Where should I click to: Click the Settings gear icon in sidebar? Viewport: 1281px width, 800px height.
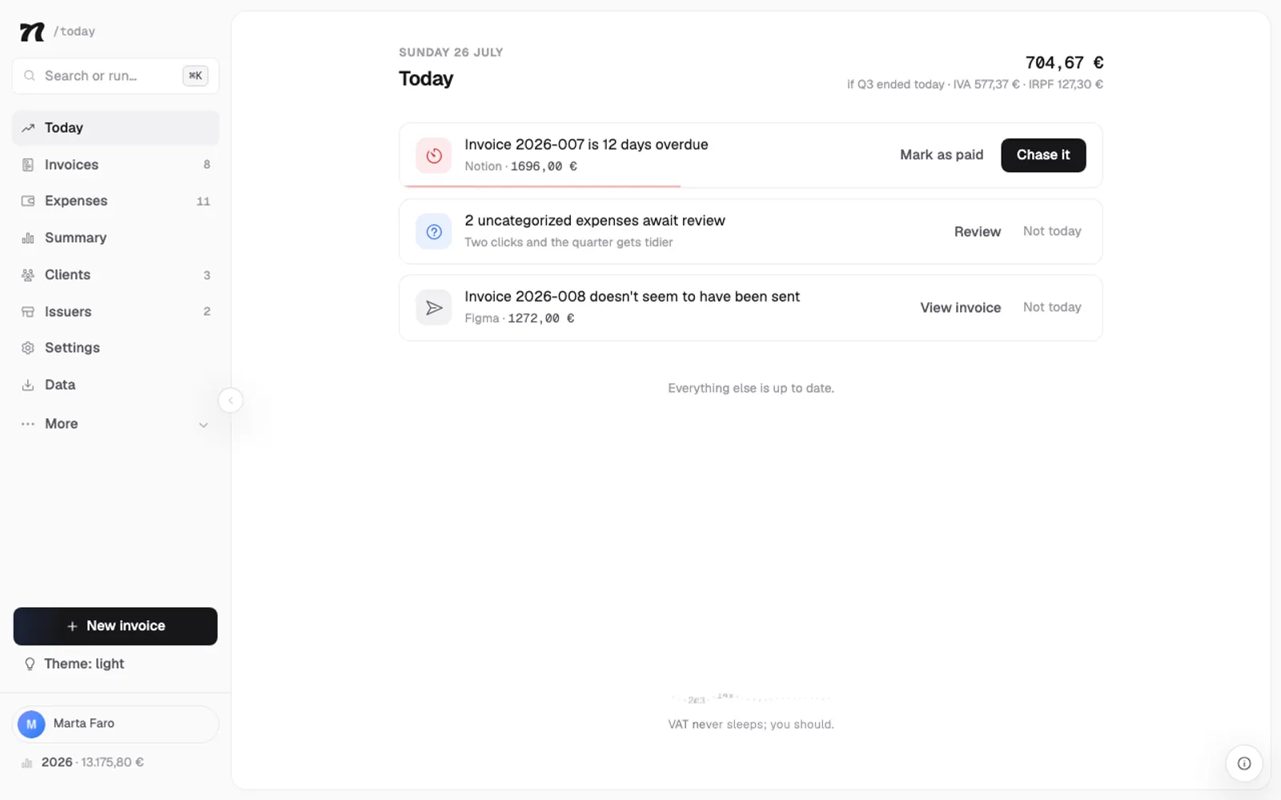[28, 348]
